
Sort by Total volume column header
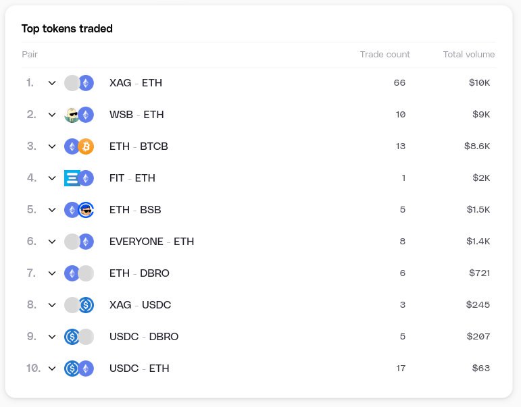[468, 55]
